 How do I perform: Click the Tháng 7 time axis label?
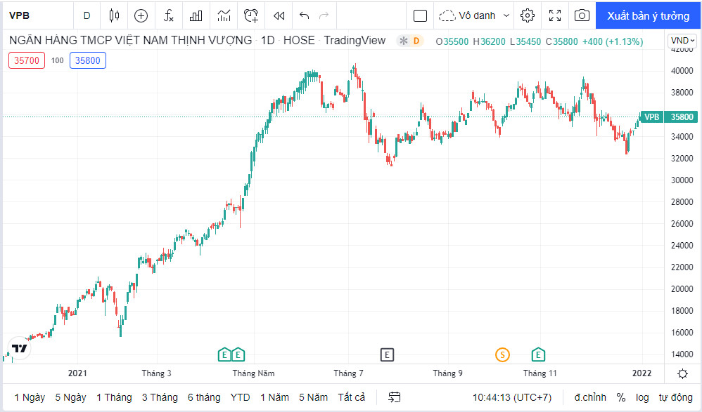348,373
